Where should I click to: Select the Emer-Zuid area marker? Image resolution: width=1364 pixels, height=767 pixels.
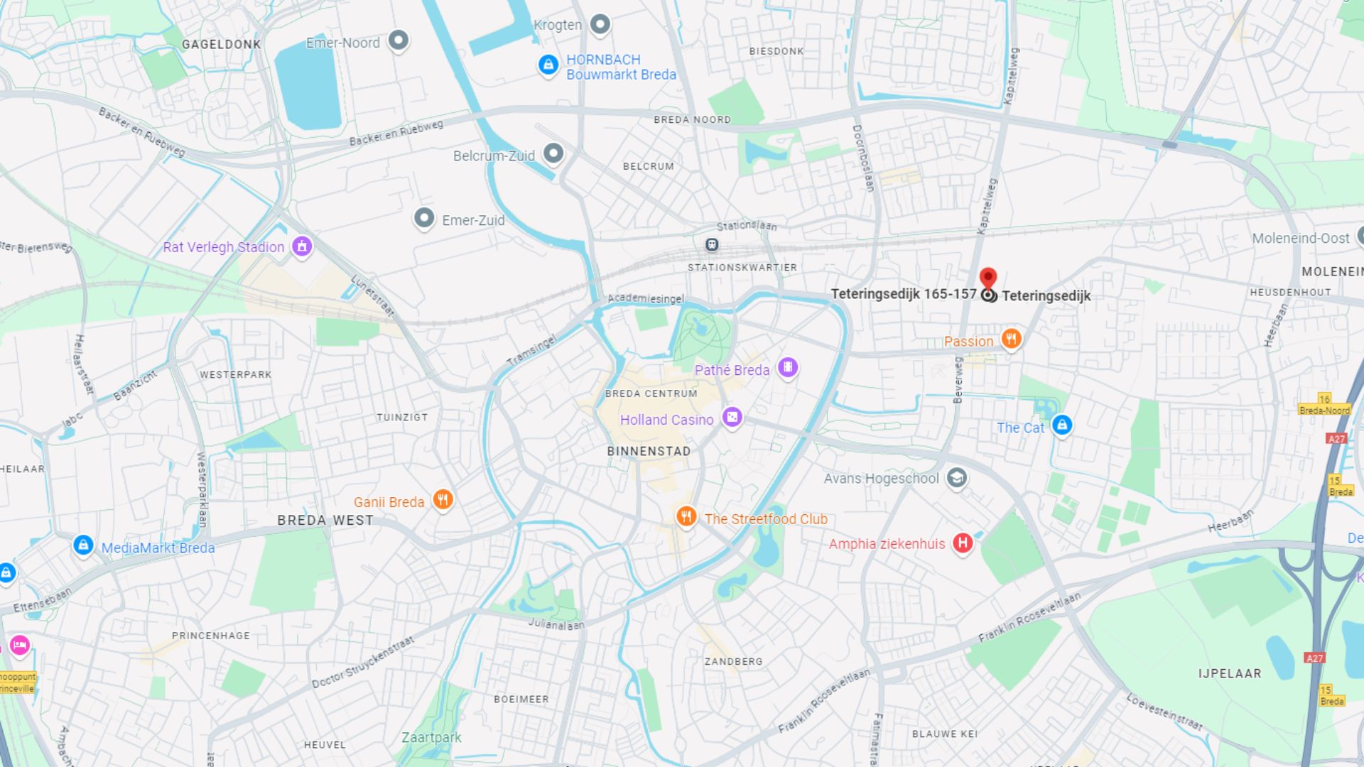(x=424, y=218)
